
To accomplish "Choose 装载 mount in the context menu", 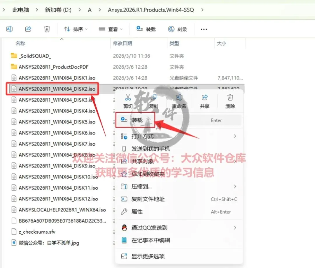I will 179,120.
